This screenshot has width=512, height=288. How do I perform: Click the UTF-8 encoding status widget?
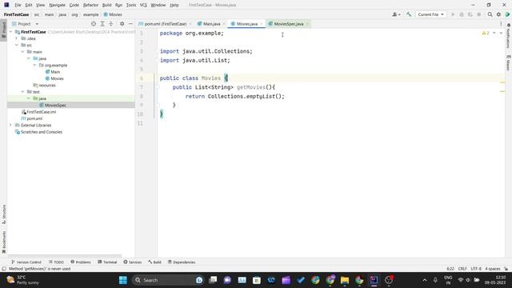(x=476, y=269)
